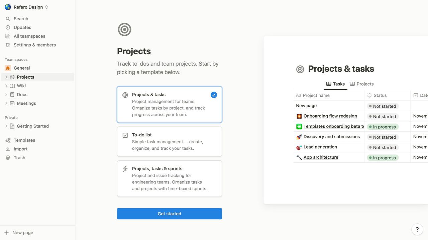Click the Refero Design workspace globe icon

pyautogui.click(x=7, y=7)
